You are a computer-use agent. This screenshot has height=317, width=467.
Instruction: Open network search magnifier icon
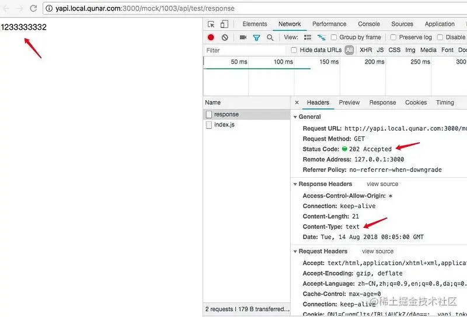pyautogui.click(x=270, y=37)
